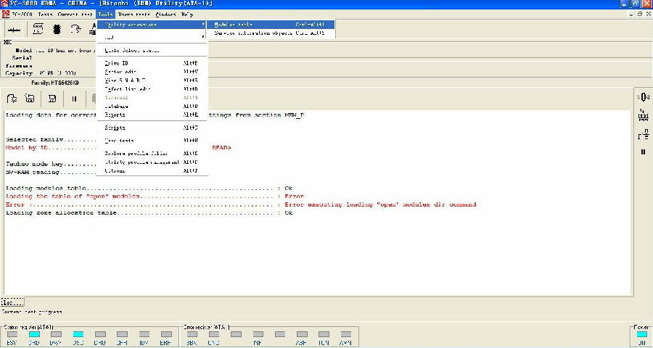
Task: Click the top icon in right sidebar
Action: click(x=644, y=97)
